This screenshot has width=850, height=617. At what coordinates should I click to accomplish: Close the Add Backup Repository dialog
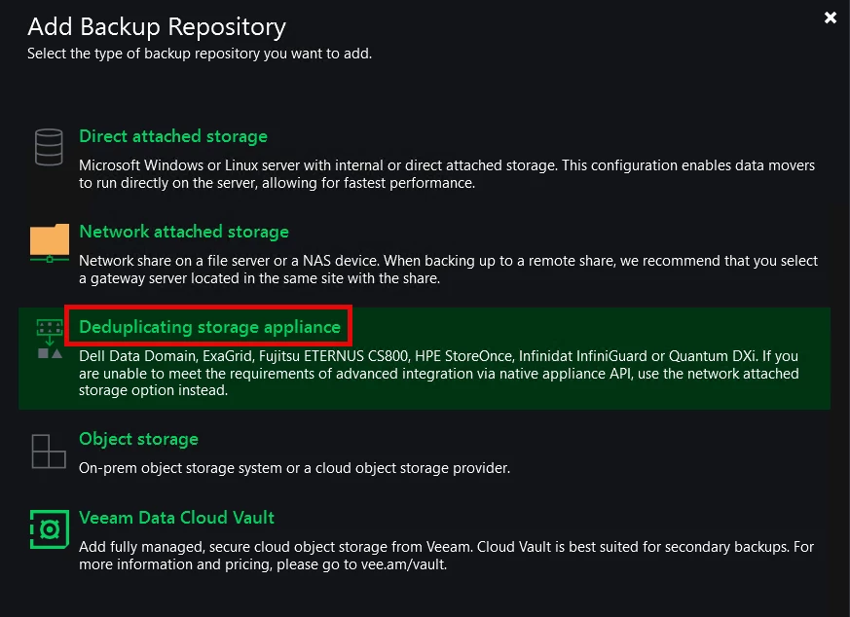coord(831,18)
